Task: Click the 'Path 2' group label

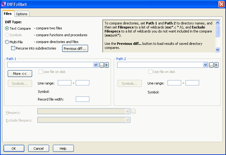Action: 121,59
